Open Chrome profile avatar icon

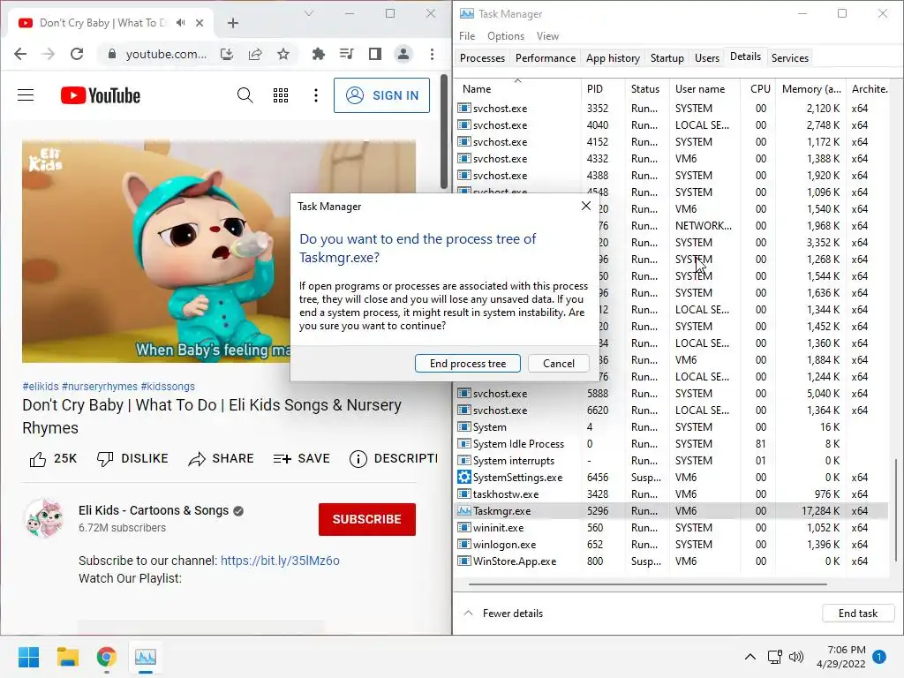[x=403, y=54]
